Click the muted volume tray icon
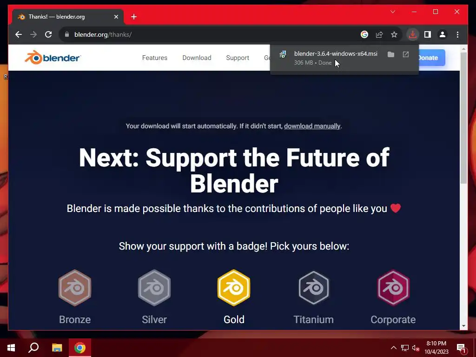The image size is (476, 357). pyautogui.click(x=416, y=348)
